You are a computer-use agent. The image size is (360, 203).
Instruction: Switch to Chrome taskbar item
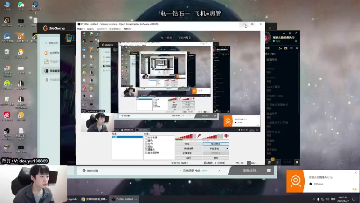pyautogui.click(x=94, y=199)
